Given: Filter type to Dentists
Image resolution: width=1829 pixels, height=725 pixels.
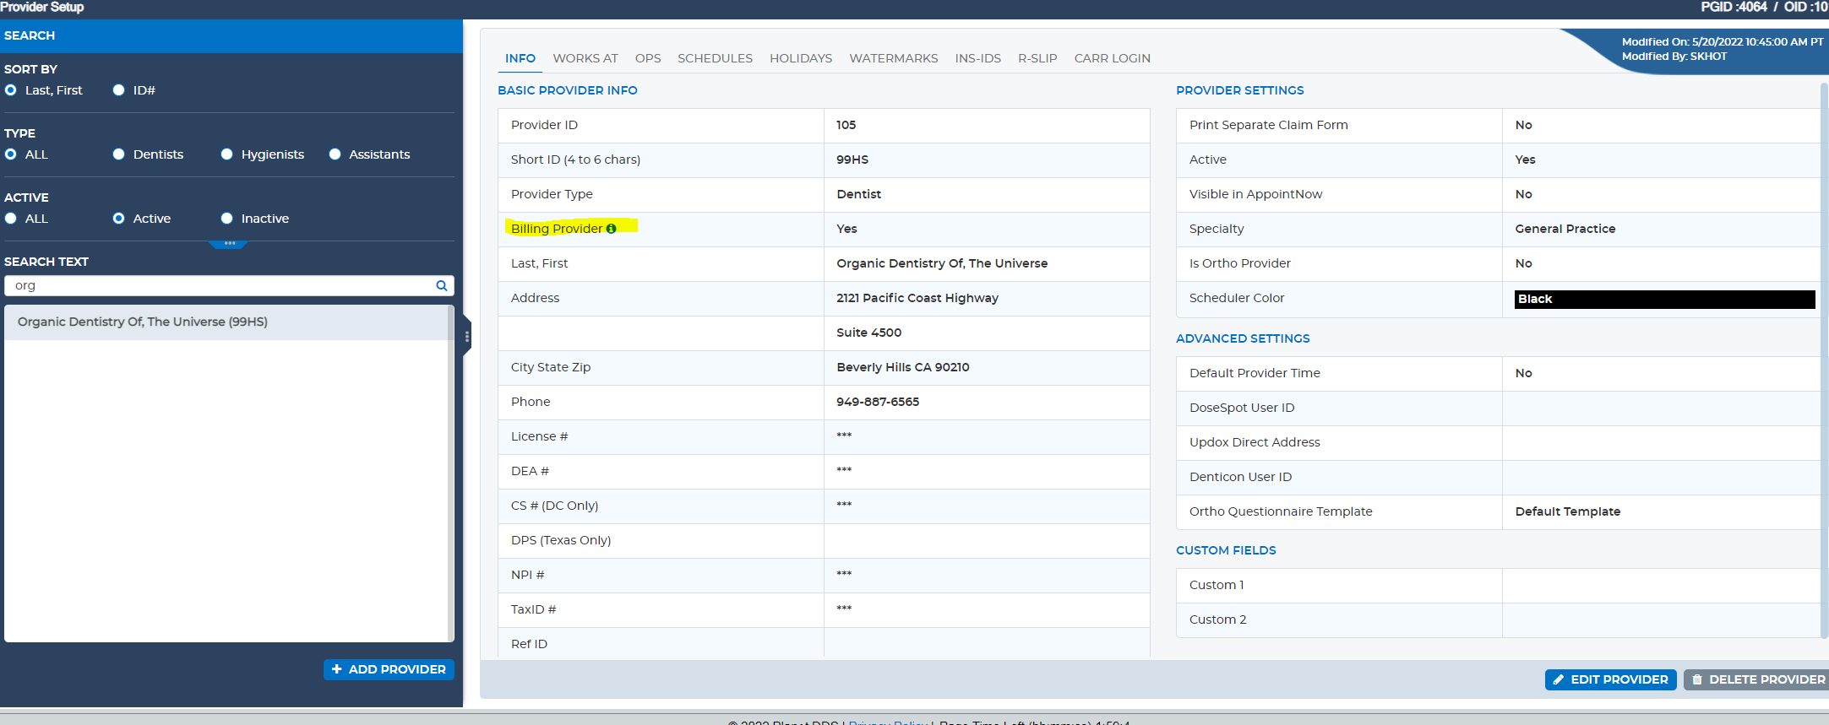Looking at the screenshot, I should pyautogui.click(x=119, y=154).
